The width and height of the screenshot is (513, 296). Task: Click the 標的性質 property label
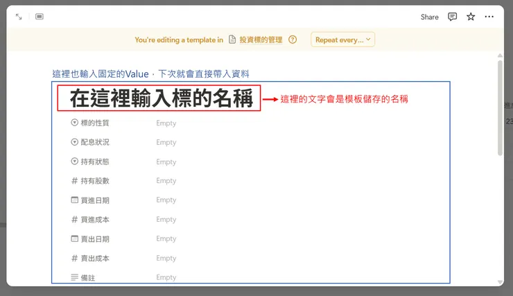pyautogui.click(x=95, y=123)
